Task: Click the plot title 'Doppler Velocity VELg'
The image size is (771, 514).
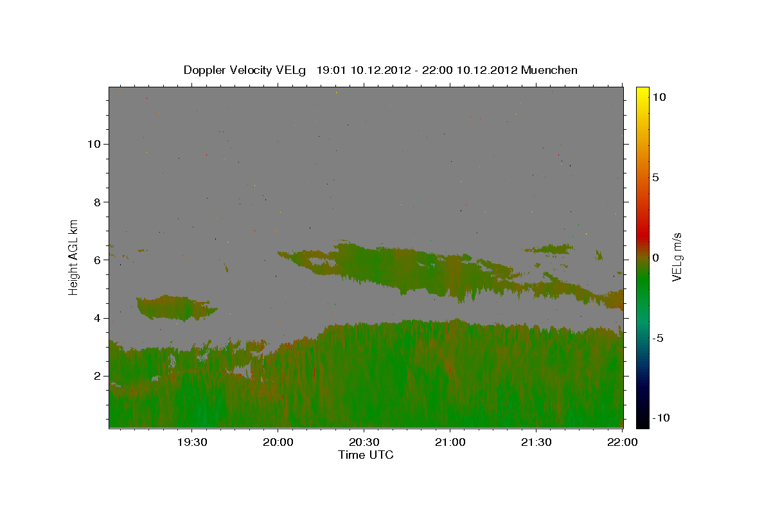Action: point(245,70)
